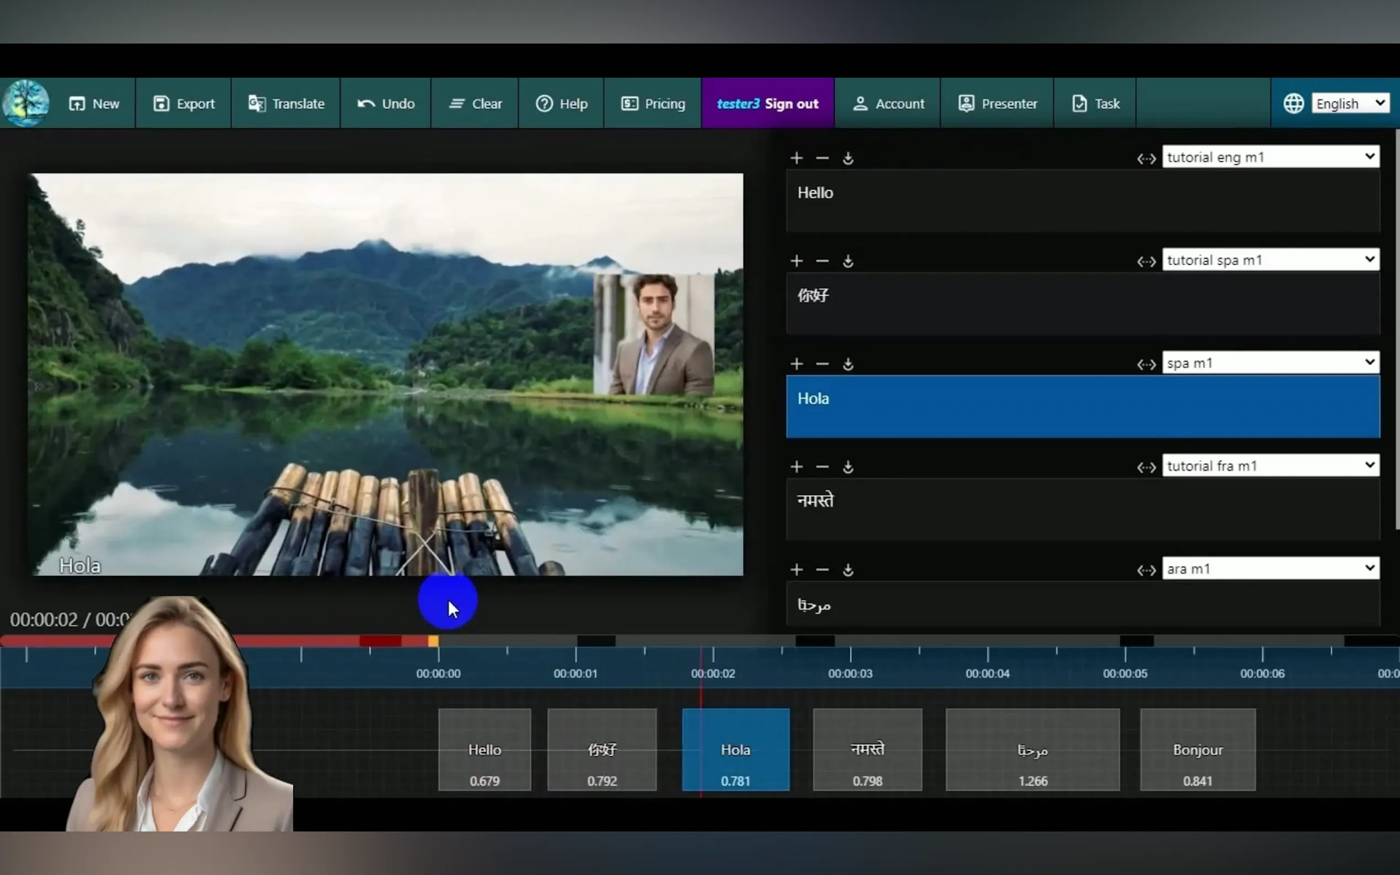Click stretch arrows icon beside tutorial eng m1

click(x=1146, y=158)
